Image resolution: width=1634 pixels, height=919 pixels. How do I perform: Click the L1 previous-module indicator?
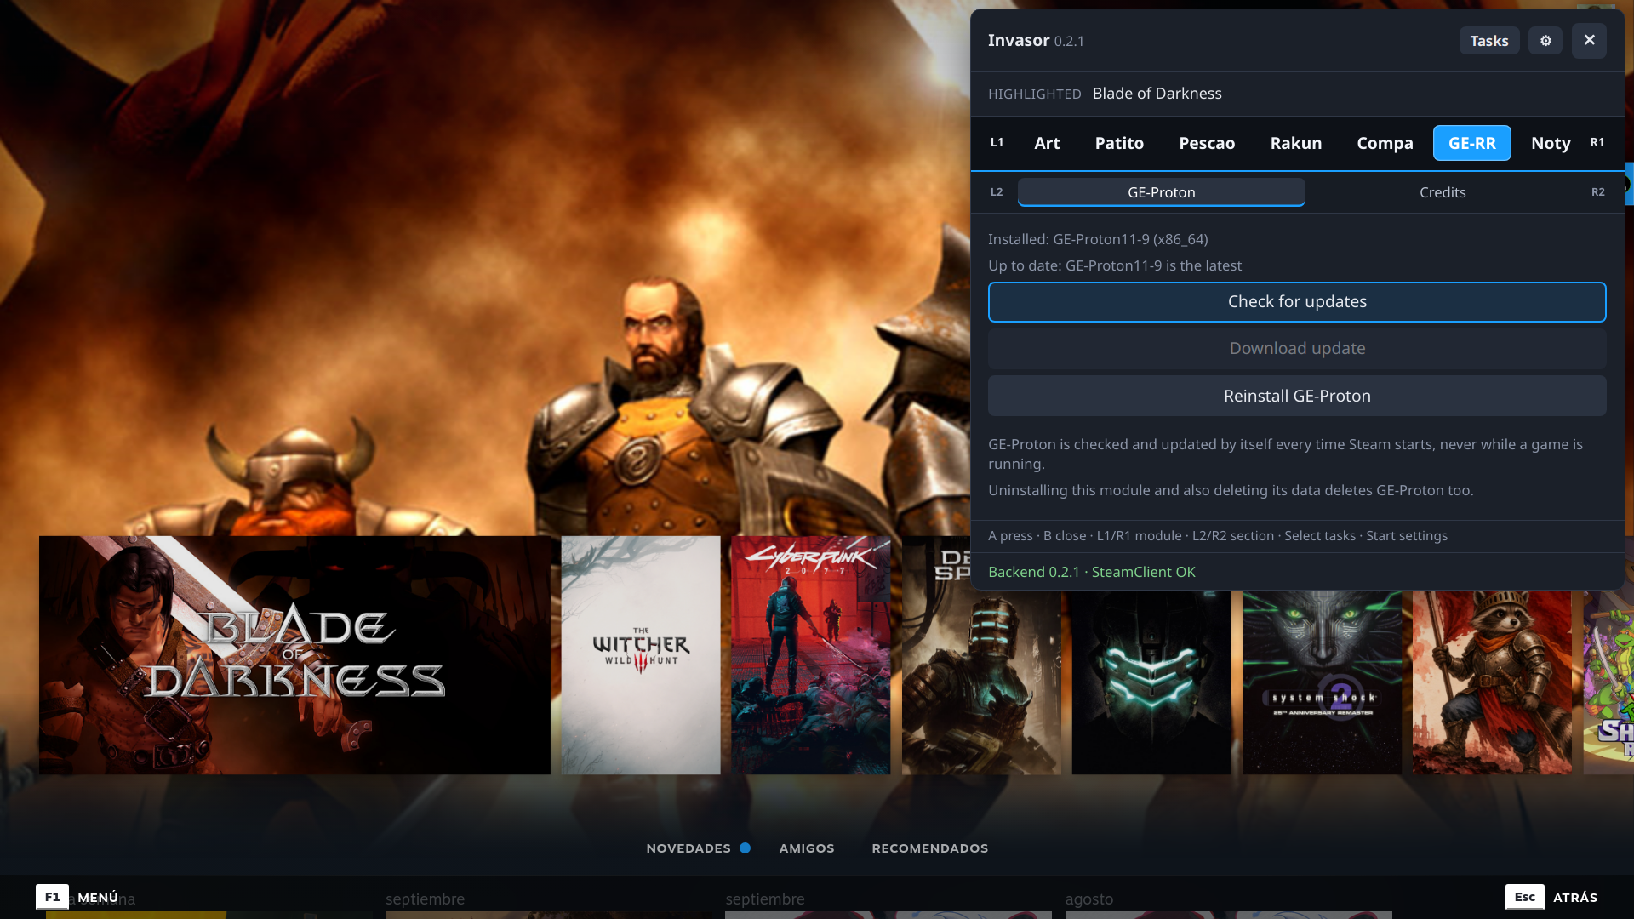pyautogui.click(x=997, y=143)
